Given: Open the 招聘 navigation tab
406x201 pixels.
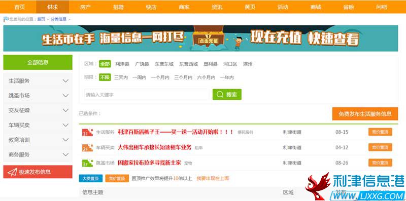Looking at the screenshot, I should click(118, 7).
